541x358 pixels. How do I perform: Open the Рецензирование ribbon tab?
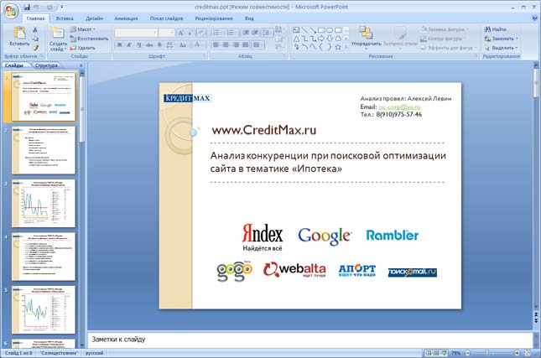click(x=214, y=18)
